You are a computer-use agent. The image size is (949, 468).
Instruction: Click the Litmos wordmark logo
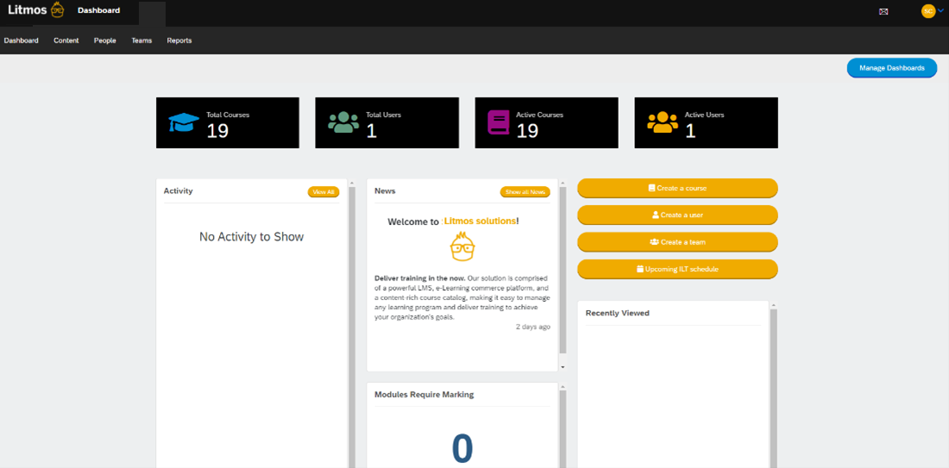click(x=28, y=9)
